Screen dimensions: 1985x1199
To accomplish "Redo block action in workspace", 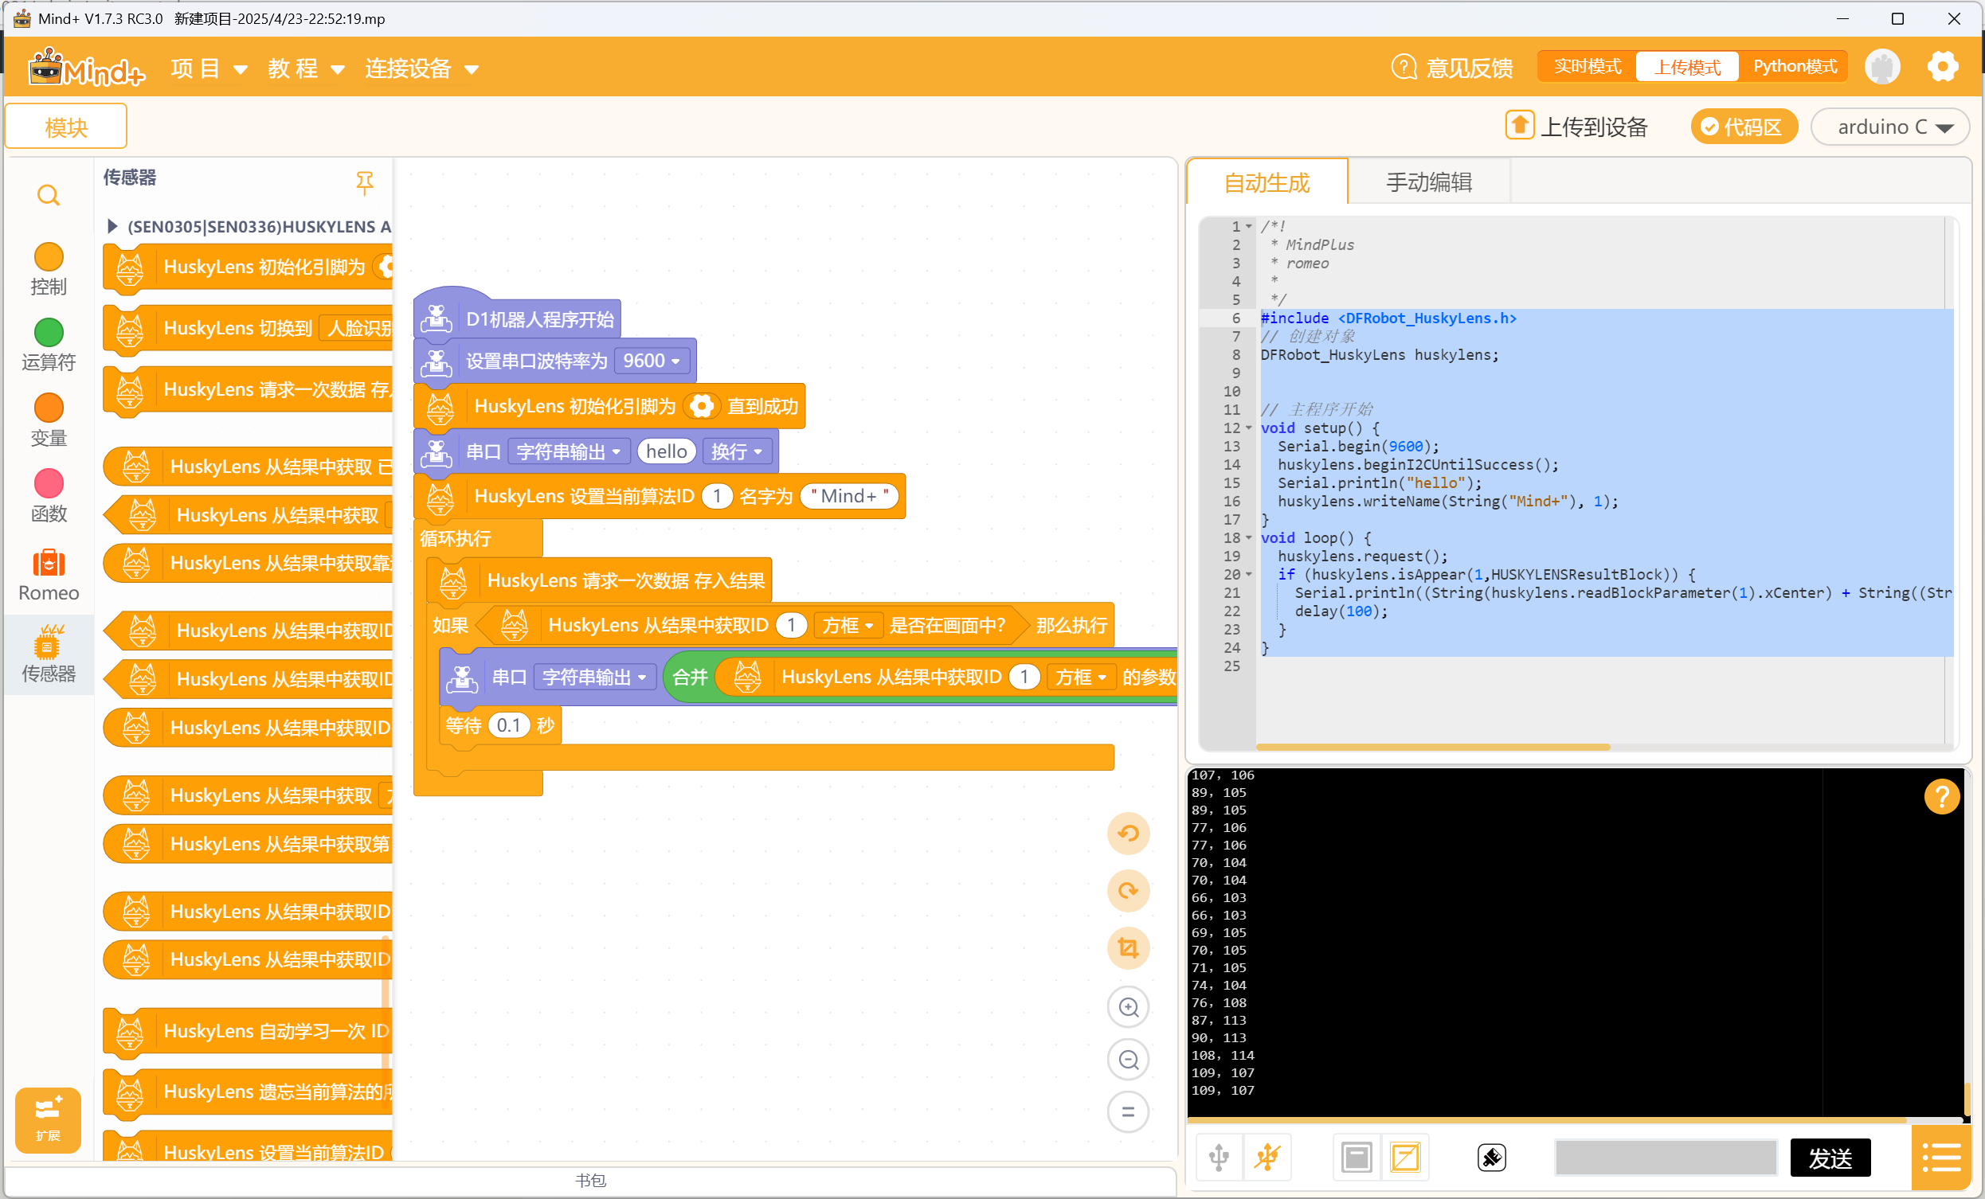I will (x=1128, y=891).
